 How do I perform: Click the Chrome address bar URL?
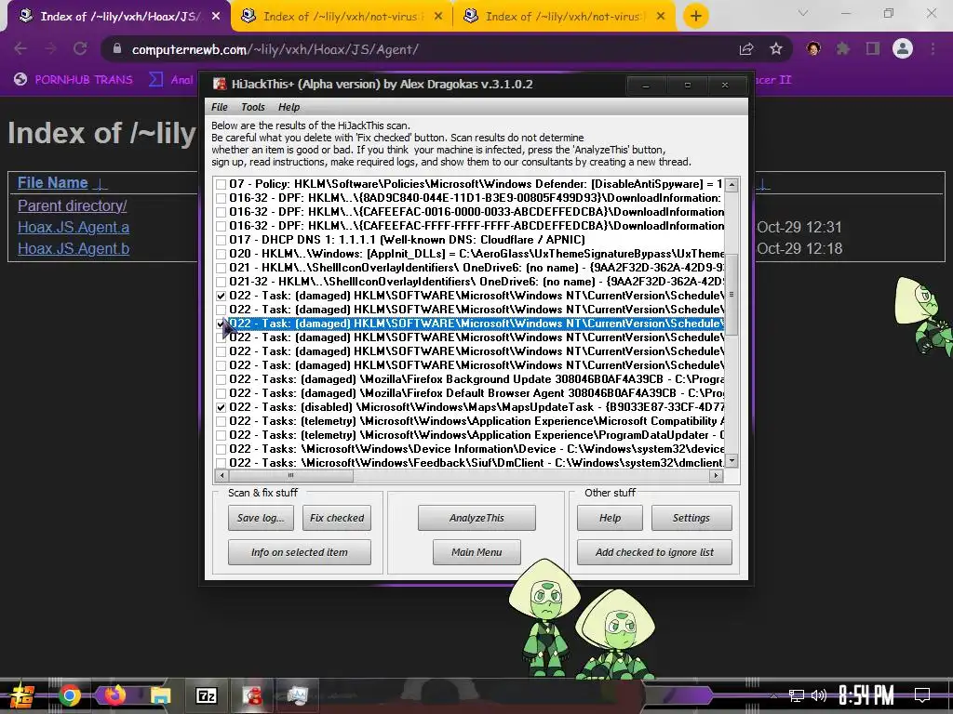coord(275,49)
